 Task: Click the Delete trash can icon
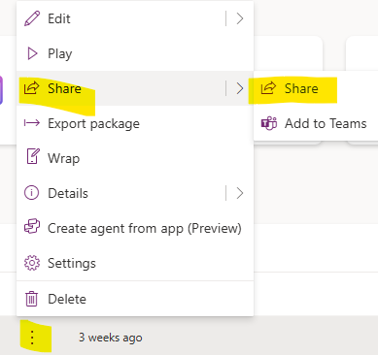(x=31, y=299)
